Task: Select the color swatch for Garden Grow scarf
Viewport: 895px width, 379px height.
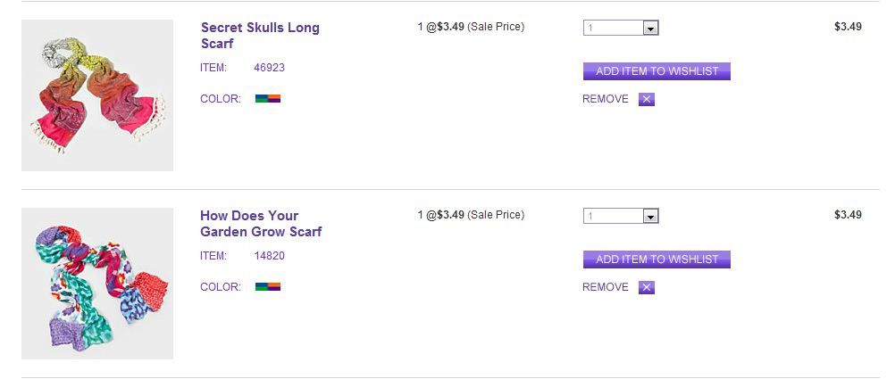Action: (268, 287)
